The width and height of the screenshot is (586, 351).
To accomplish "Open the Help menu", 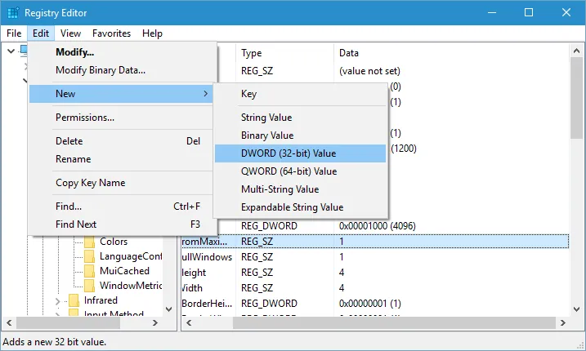I will click(x=152, y=33).
